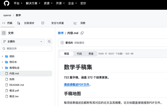This screenshot has width=167, height=106.
Task: Select the 责备 blame view tab
Action: point(91,54)
